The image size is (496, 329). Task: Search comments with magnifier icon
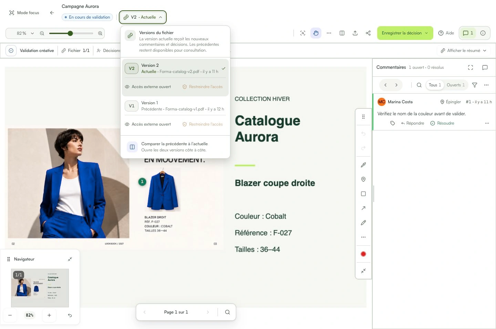pyautogui.click(x=419, y=85)
